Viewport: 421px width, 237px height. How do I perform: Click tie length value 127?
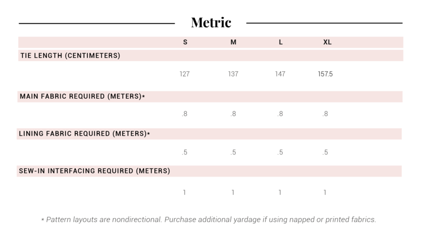coord(185,74)
